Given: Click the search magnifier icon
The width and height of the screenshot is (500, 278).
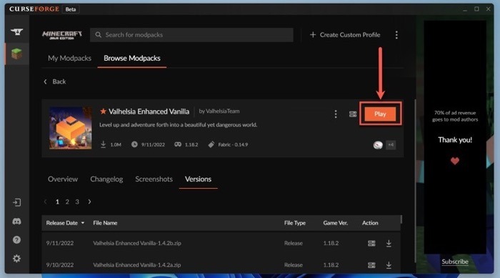Looking at the screenshot, I should click(x=99, y=35).
